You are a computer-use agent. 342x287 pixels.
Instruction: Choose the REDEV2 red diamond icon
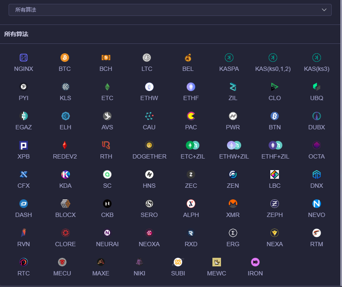[65, 145]
